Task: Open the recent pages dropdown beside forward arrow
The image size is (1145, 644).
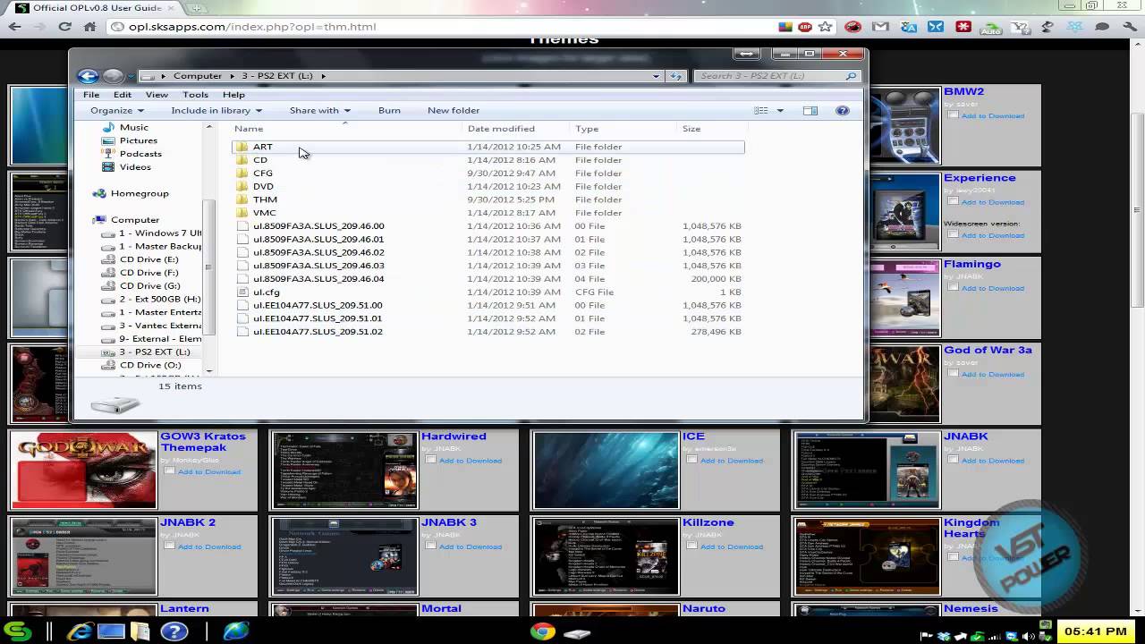Action: tap(131, 76)
